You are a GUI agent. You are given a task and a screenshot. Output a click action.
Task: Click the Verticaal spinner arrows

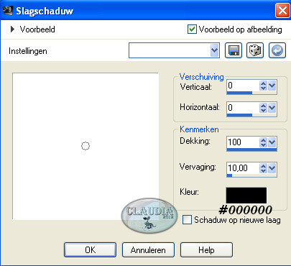point(263,86)
